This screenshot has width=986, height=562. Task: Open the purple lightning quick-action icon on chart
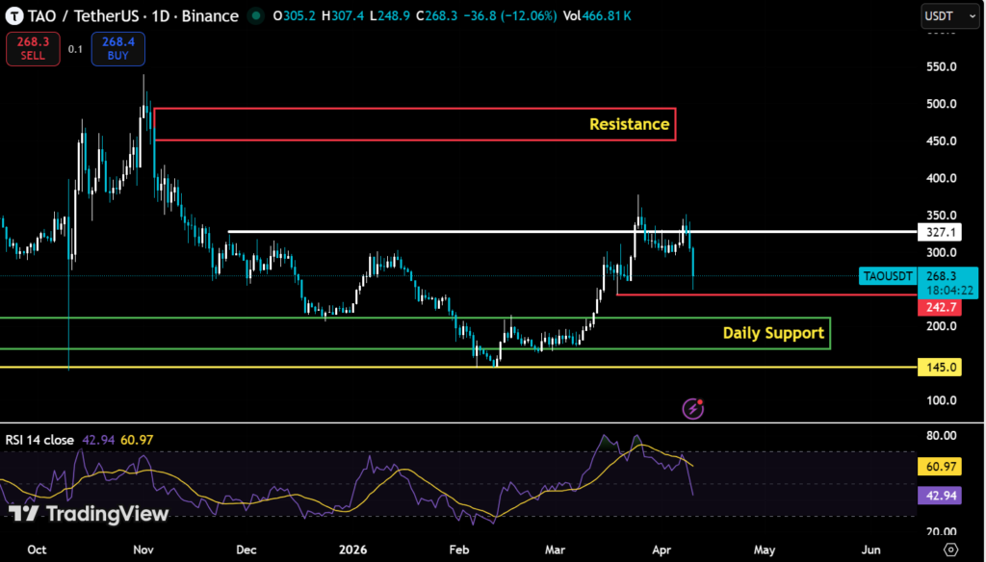click(x=692, y=408)
